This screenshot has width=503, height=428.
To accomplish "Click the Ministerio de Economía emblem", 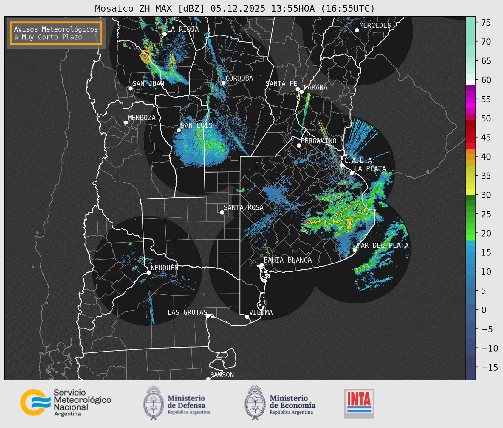I will [255, 403].
